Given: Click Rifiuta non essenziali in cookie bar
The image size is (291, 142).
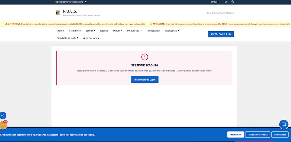Looking at the screenshot, I should (257, 135).
